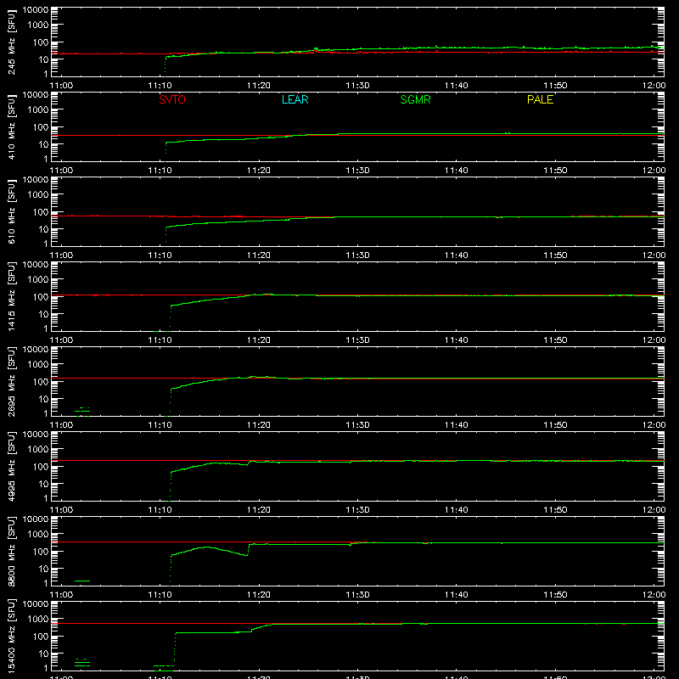Screen dimensions: 679x679
Task: Click the 11:10 tick on 2695 MHz time axis
Action: 160,425
